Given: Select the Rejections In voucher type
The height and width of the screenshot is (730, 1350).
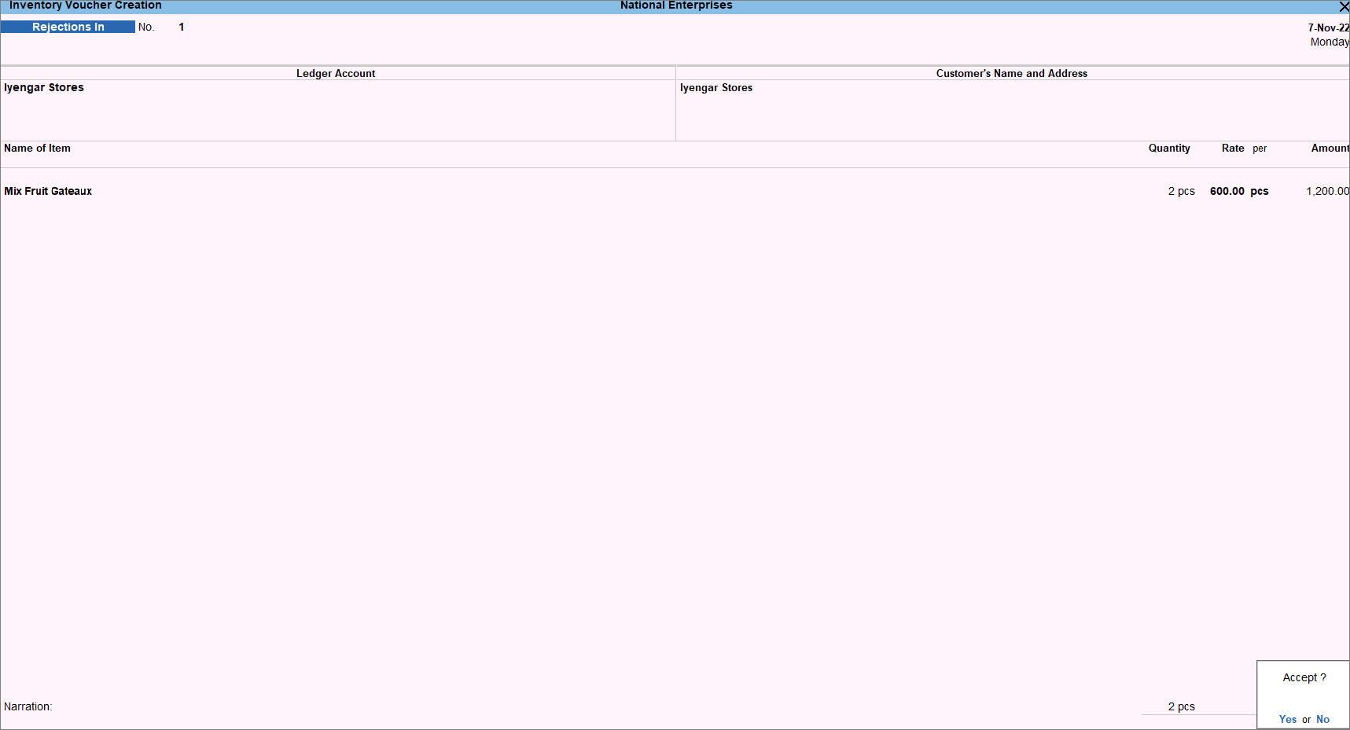Looking at the screenshot, I should point(68,27).
